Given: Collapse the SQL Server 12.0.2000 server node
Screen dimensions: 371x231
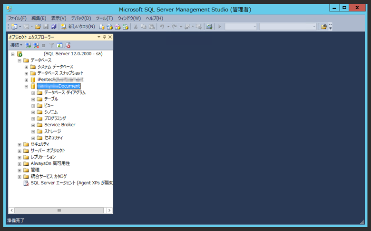Looking at the screenshot, I should [x=13, y=54].
